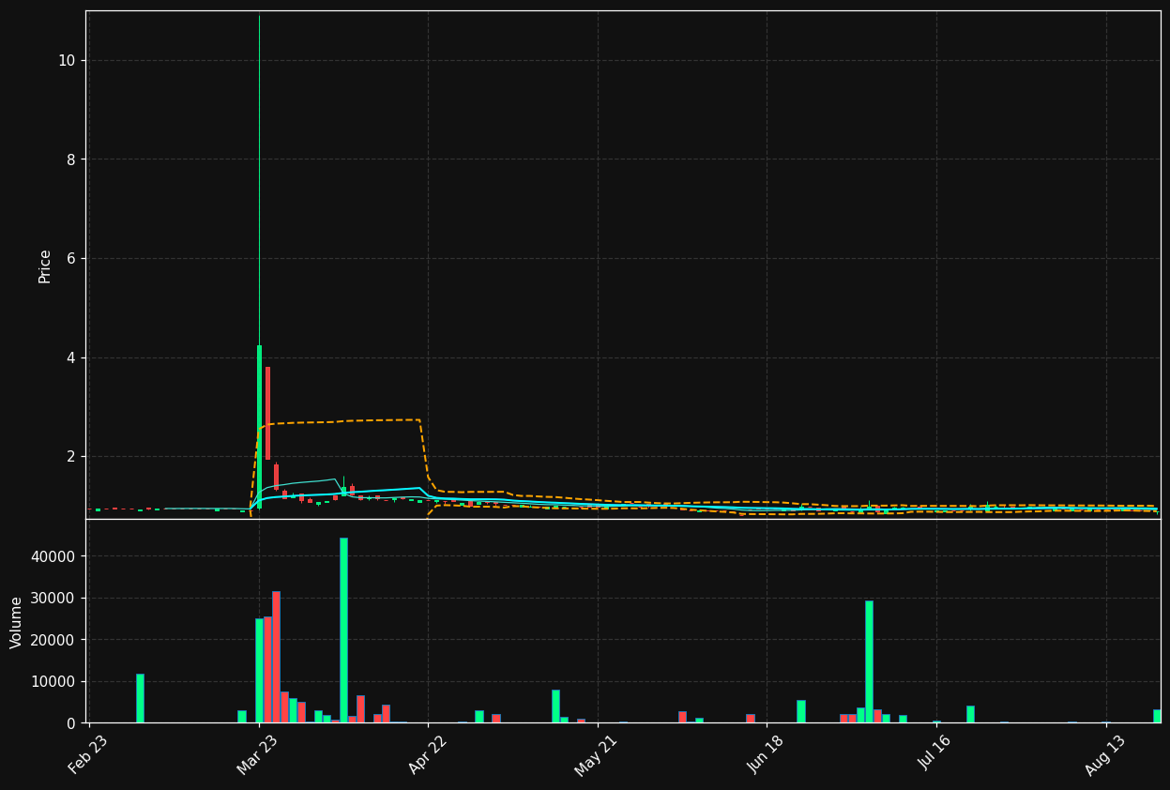Select the green volume bar near 29000 in July
The width and height of the screenshot is (1170, 790).
tap(869, 661)
